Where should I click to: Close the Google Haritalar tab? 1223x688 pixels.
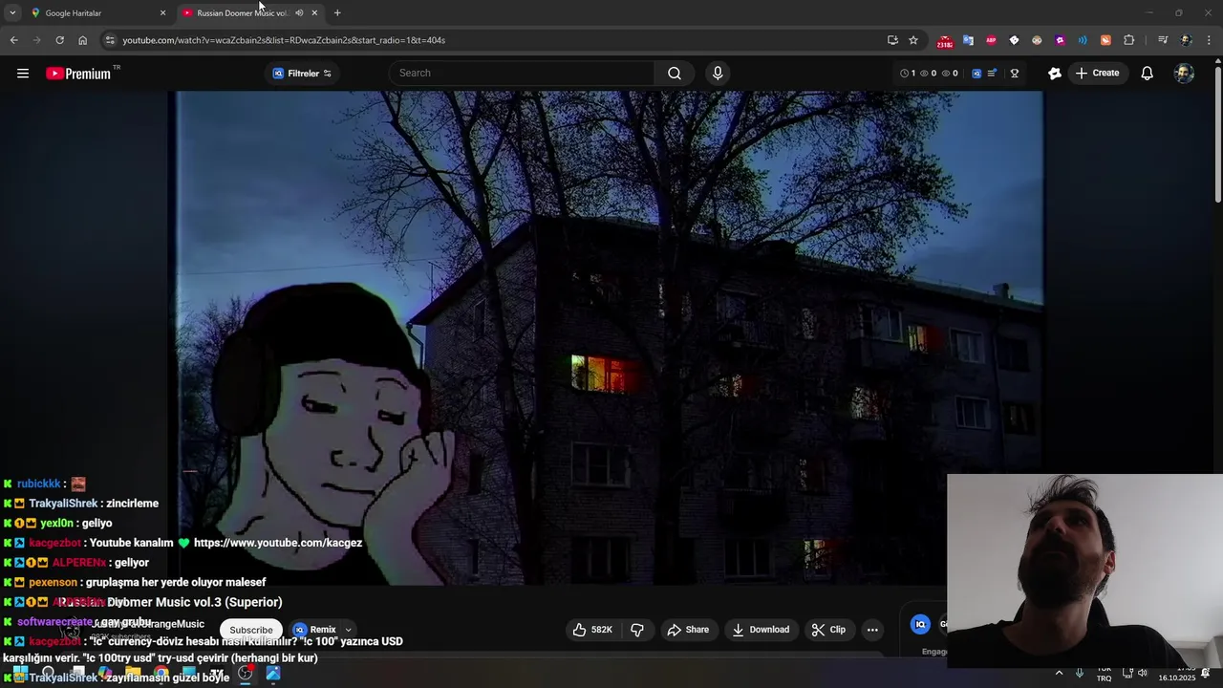pyautogui.click(x=162, y=12)
